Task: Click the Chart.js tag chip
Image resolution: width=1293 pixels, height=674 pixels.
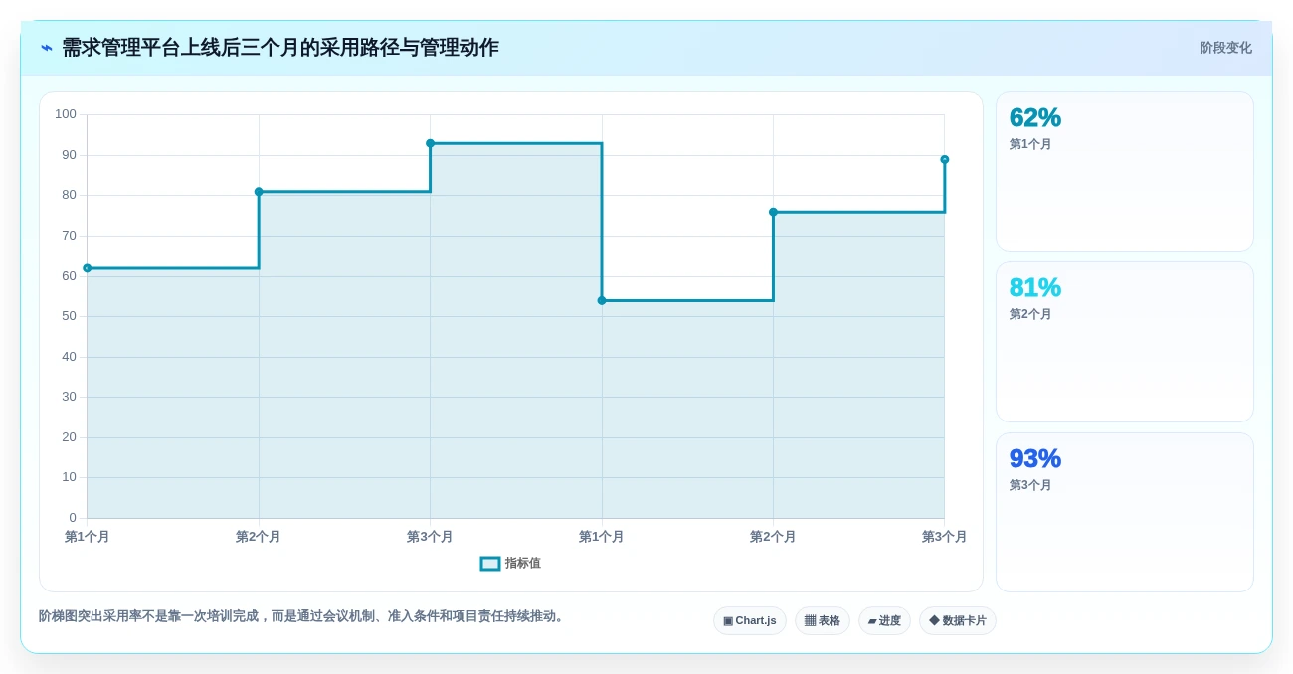Action: [x=750, y=621]
